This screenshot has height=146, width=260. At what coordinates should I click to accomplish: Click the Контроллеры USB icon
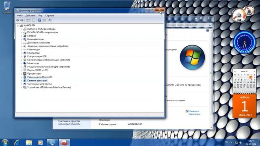tap(25, 56)
